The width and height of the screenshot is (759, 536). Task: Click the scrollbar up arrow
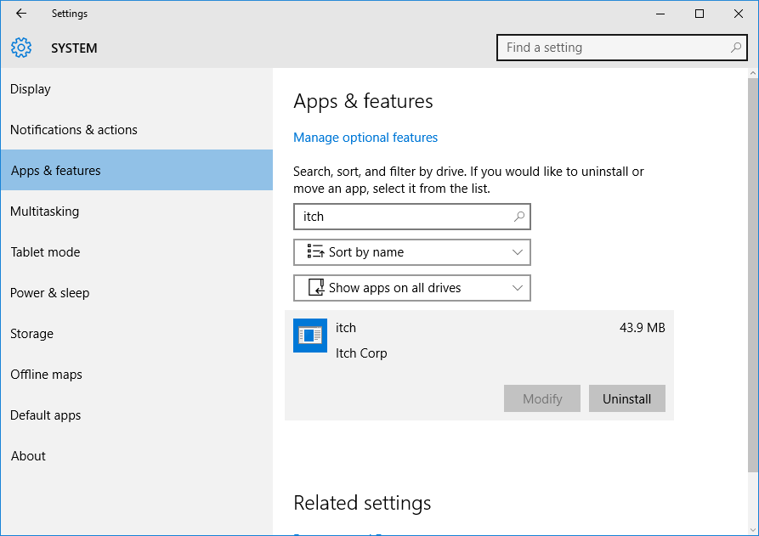(x=753, y=73)
